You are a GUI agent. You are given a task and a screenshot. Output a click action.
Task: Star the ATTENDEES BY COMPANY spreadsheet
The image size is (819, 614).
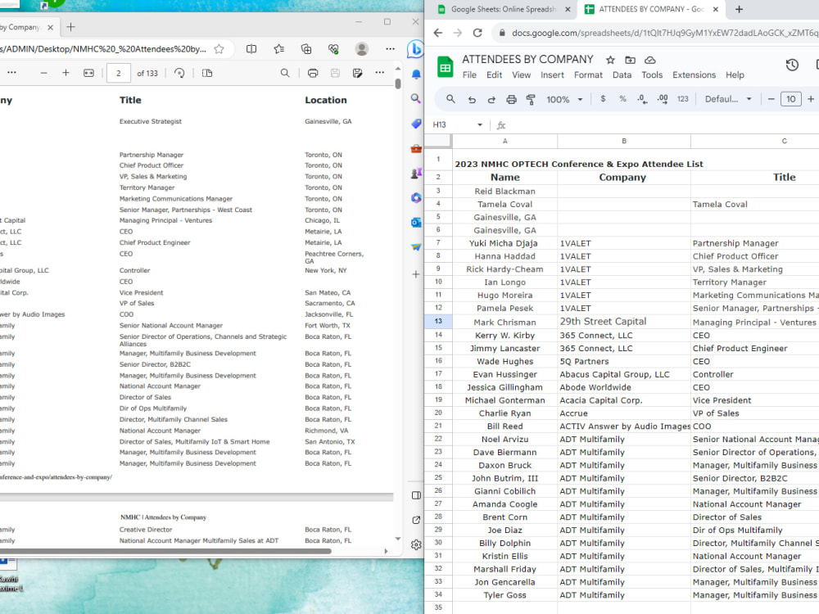pos(610,60)
